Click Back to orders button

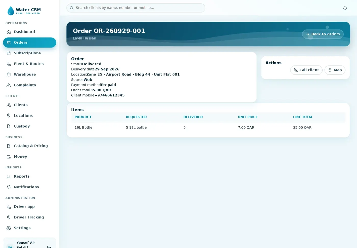pyautogui.click(x=323, y=34)
